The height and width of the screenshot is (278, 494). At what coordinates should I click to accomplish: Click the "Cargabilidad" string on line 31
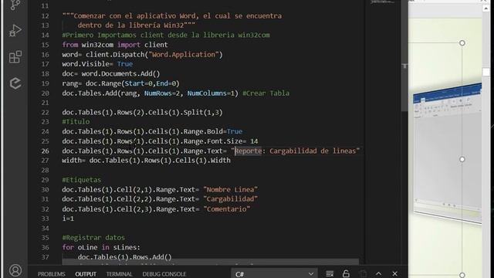click(x=231, y=199)
